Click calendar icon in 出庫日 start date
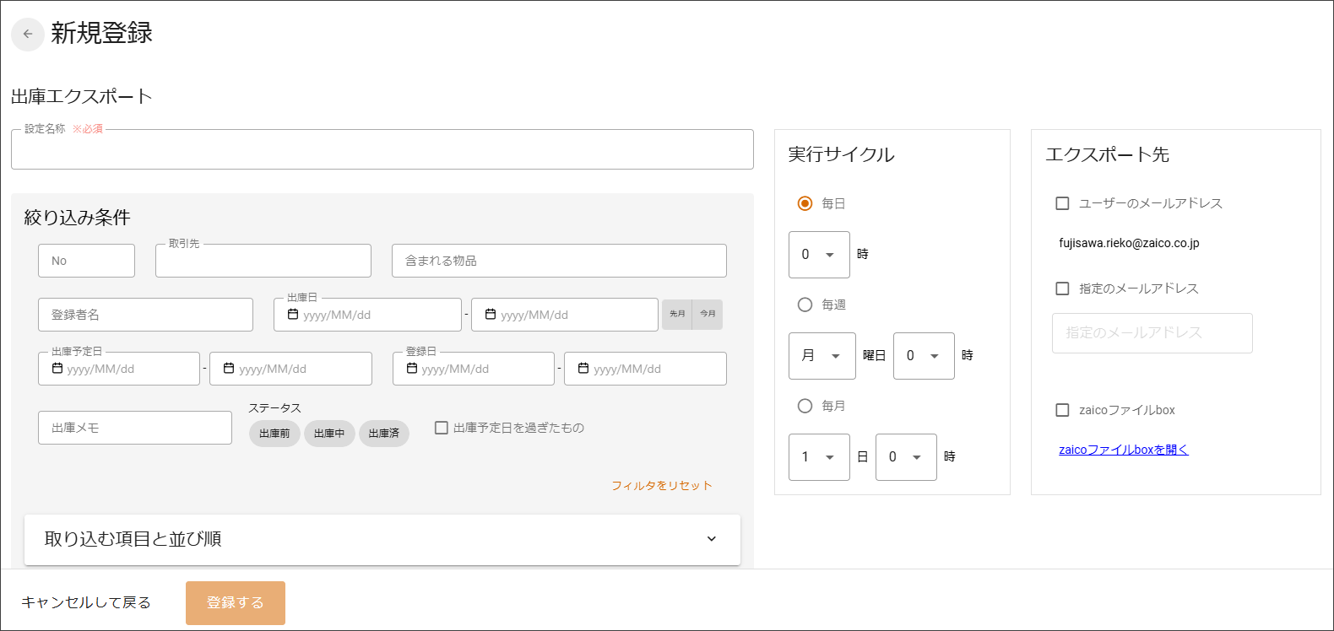This screenshot has width=1334, height=631. click(x=293, y=315)
